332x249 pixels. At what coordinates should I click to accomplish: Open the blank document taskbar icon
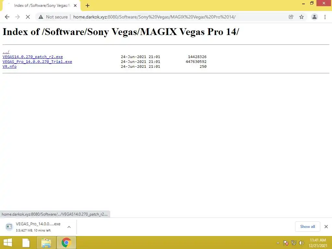click(26, 243)
